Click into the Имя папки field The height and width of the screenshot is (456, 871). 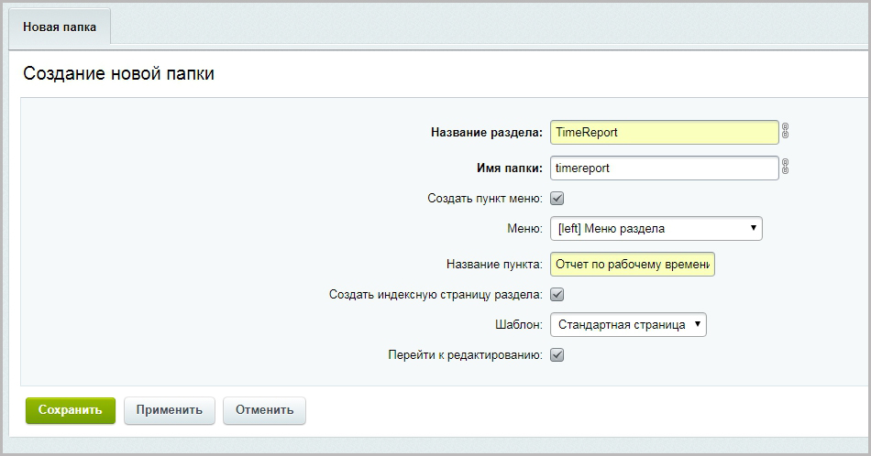[x=664, y=168]
